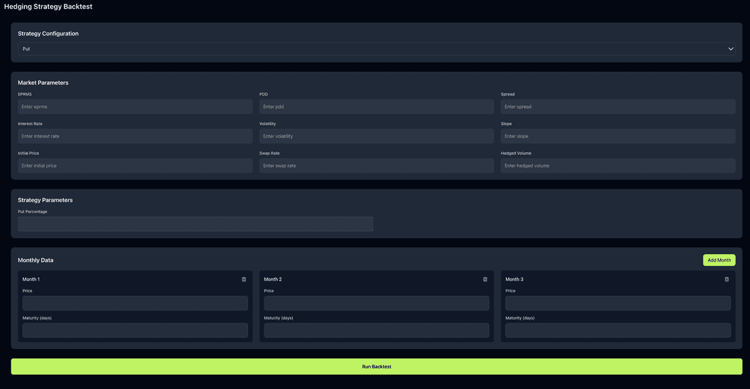The height and width of the screenshot is (389, 750).
Task: Focus the Hedged Volume field
Action: (x=617, y=165)
